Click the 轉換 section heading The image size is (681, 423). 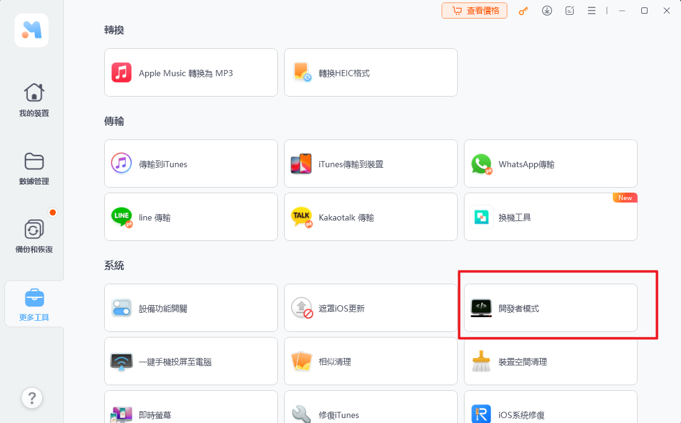tap(114, 30)
